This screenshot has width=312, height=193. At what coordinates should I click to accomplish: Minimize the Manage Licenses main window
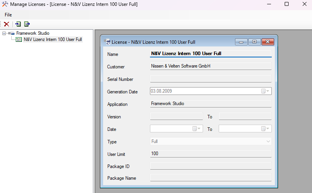click(269, 4)
